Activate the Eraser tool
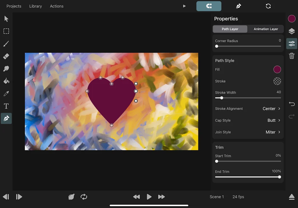Viewport: 298px width, 208px height. 6,56
